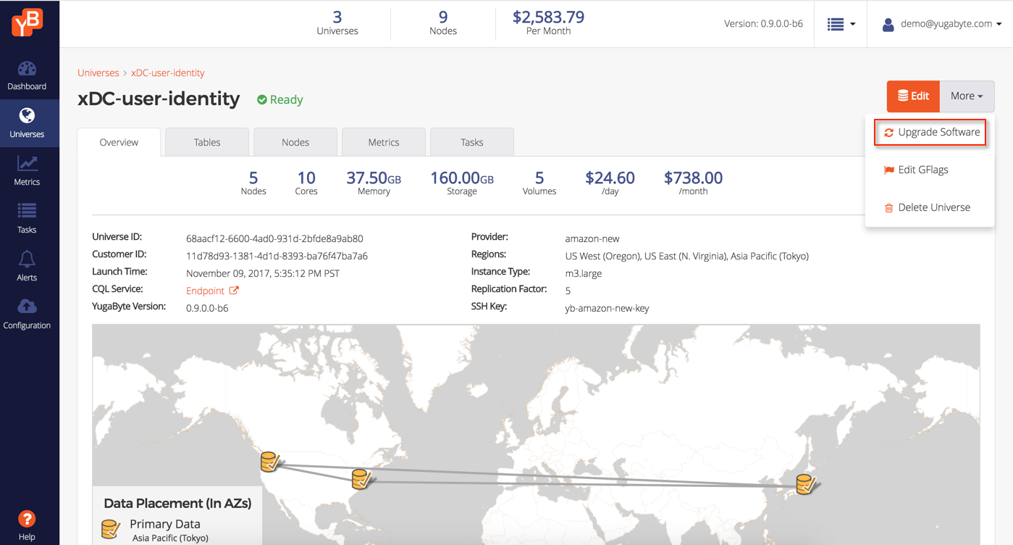Viewport: 1013px width, 545px height.
Task: Click the Version: 0.9.0.0-b6 header text
Action: point(763,24)
